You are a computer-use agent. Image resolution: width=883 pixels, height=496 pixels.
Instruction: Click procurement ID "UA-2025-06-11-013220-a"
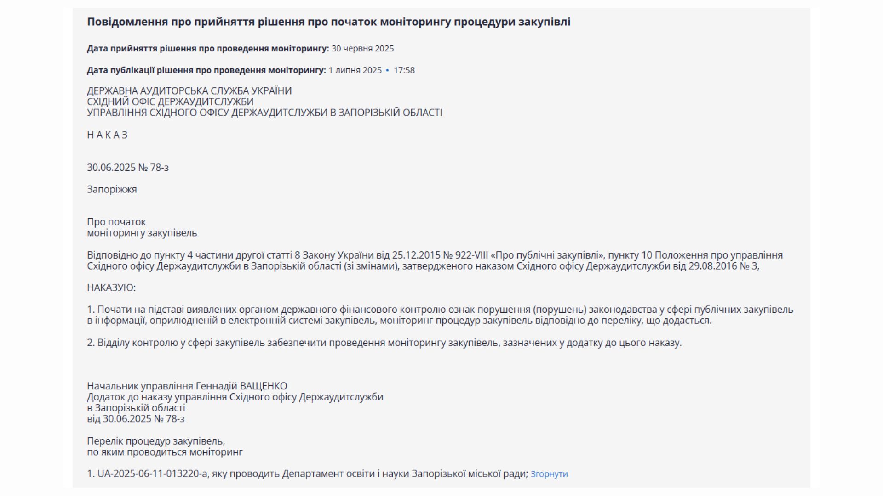[x=152, y=473]
